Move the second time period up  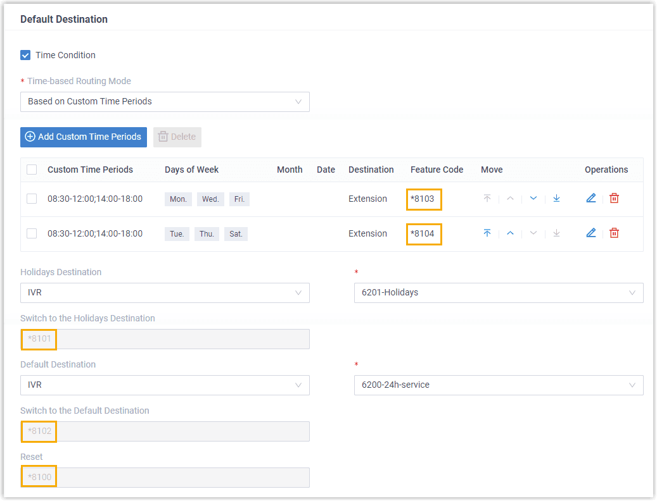click(510, 233)
